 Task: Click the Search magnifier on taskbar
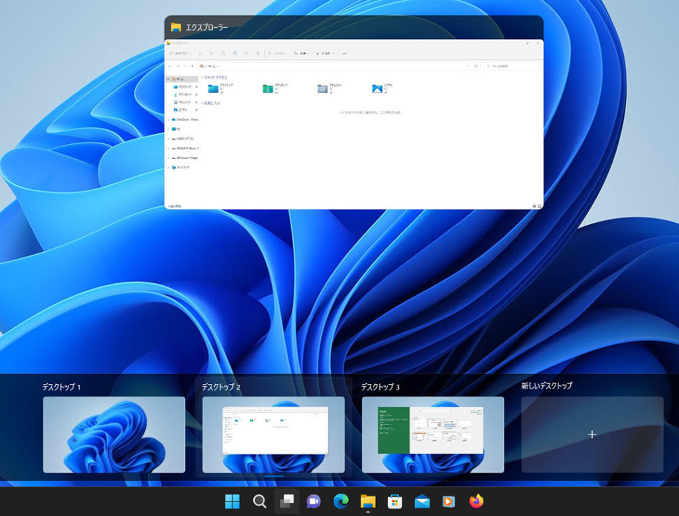[x=260, y=501]
